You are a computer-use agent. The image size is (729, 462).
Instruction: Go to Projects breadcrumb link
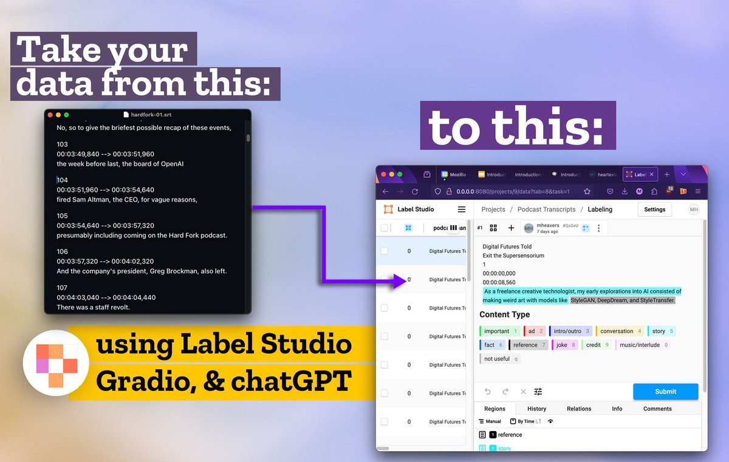(493, 209)
